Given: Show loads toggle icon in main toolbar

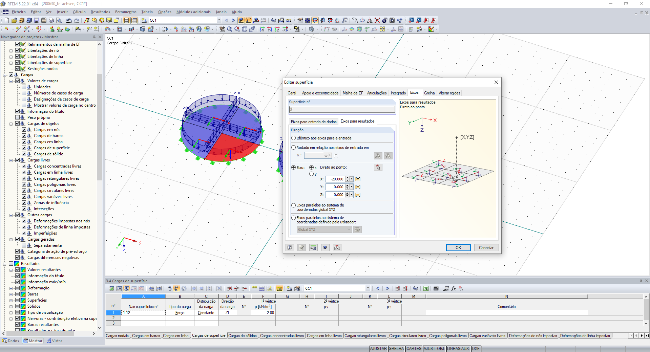Looking at the screenshot, I should tap(241, 20).
